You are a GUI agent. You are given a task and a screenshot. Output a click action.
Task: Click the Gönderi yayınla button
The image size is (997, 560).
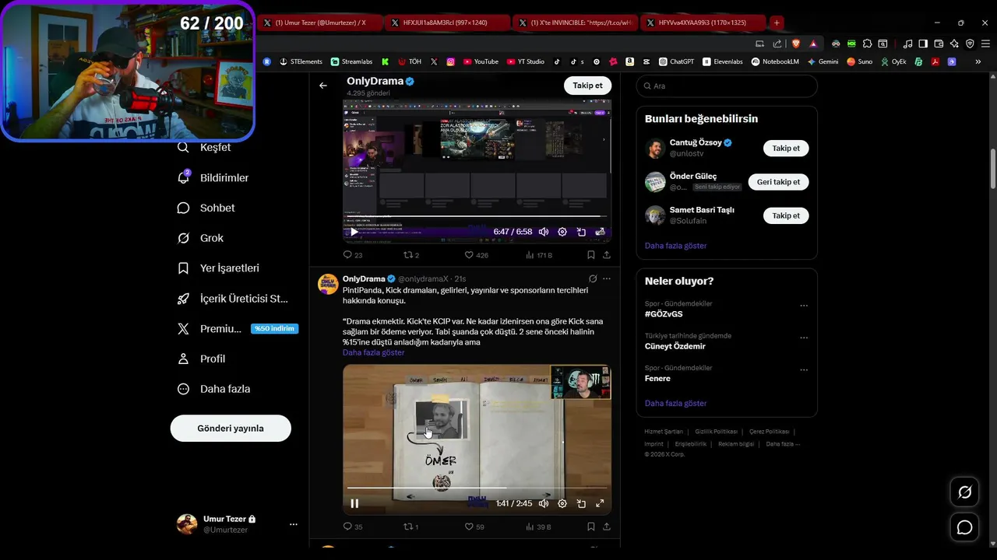tap(231, 429)
